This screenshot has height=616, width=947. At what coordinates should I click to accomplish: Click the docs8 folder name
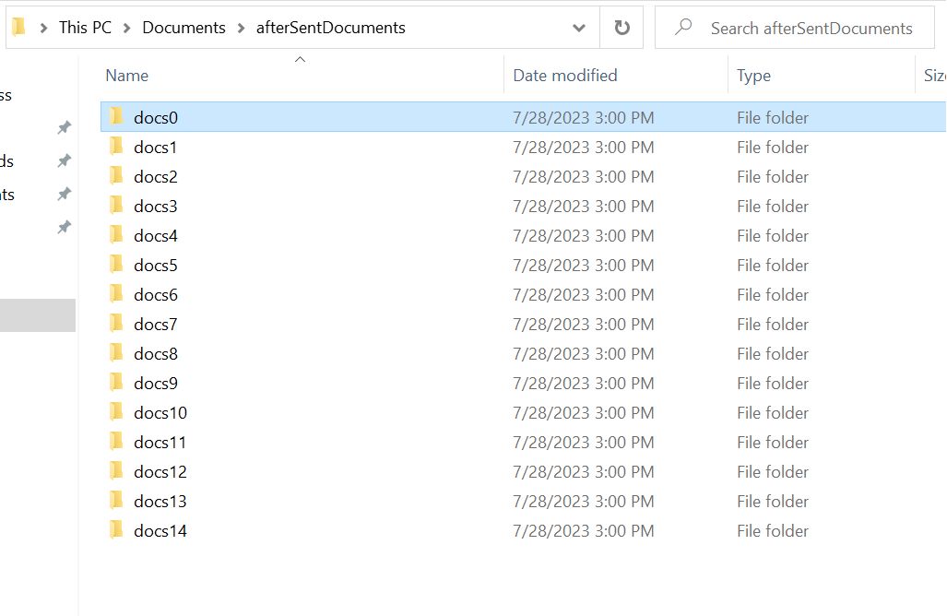pyautogui.click(x=156, y=354)
